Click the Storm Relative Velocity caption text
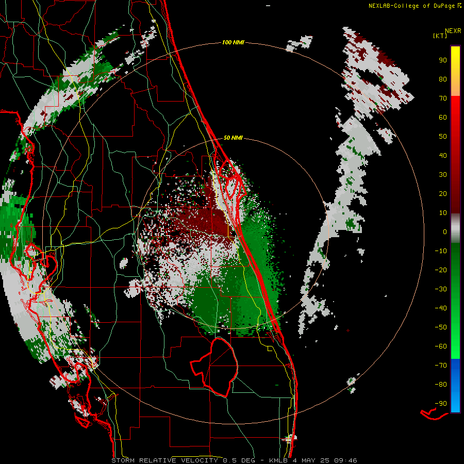The height and width of the screenshot is (464, 464). click(x=234, y=460)
